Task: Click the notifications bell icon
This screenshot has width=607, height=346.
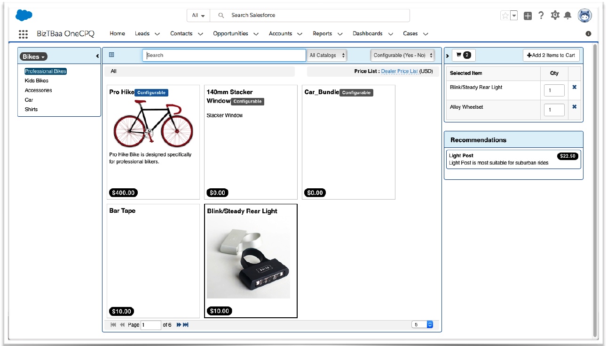Action: point(568,16)
